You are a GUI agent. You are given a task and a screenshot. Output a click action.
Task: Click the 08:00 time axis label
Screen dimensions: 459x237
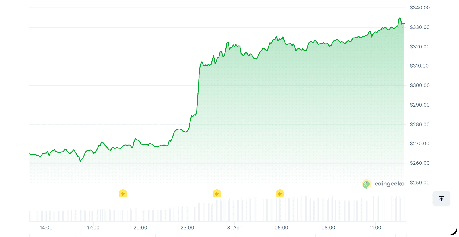(328, 228)
